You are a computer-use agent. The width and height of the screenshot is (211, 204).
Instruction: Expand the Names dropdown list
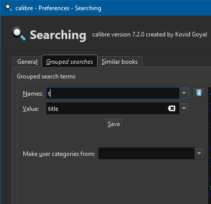184,93
